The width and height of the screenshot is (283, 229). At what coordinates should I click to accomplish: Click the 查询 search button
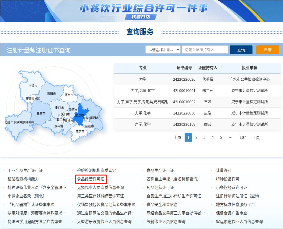(x=241, y=50)
